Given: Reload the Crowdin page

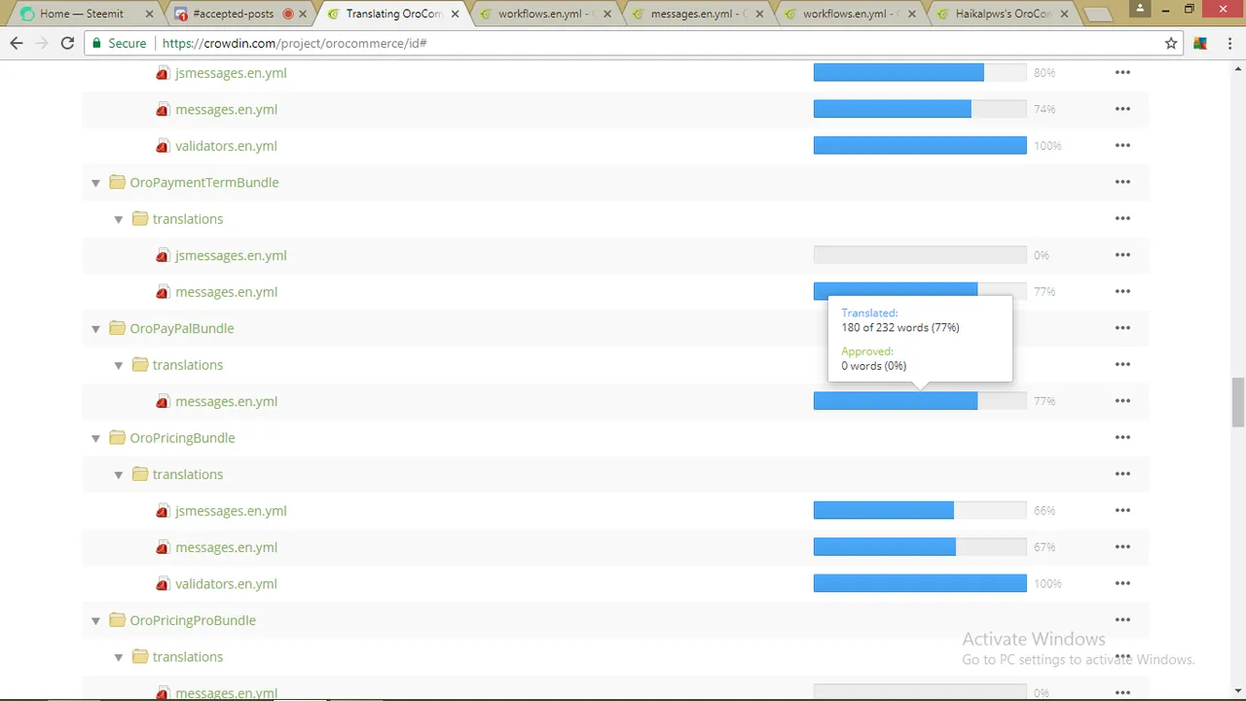Looking at the screenshot, I should pyautogui.click(x=67, y=43).
